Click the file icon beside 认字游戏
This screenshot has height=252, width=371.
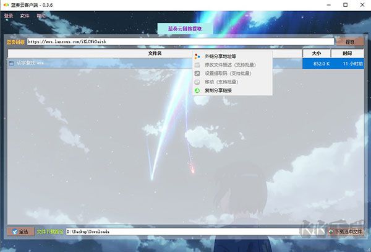pyautogui.click(x=11, y=63)
